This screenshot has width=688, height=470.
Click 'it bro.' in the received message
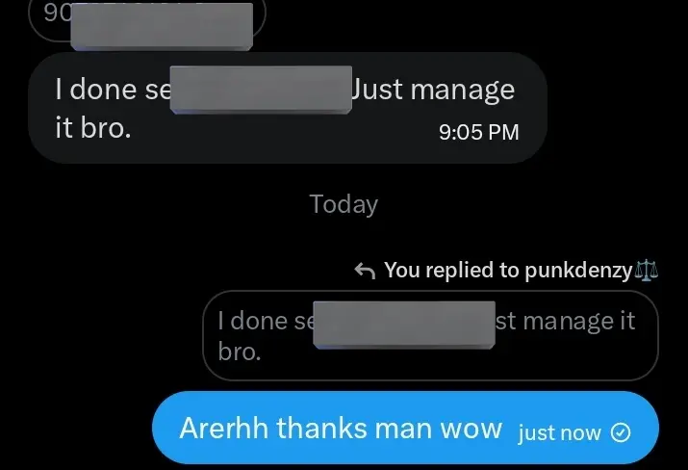93,128
